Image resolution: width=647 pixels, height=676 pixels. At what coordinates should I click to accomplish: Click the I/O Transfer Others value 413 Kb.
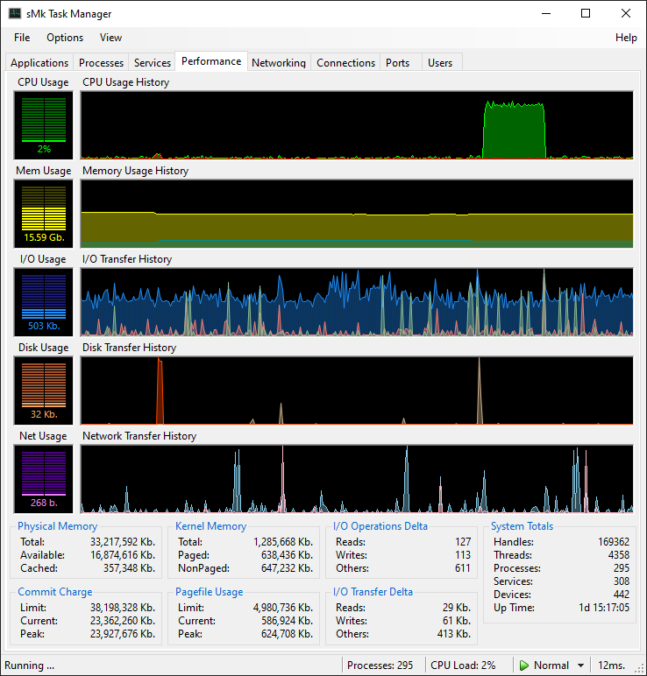coord(454,634)
